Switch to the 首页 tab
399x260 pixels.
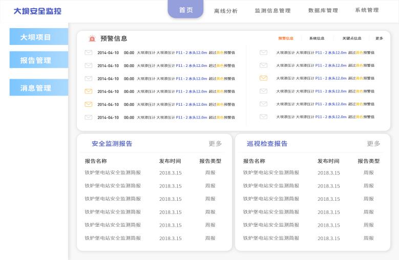[x=185, y=10]
